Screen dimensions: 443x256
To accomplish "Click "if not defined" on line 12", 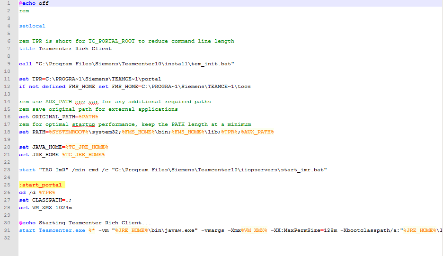I will pyautogui.click(x=42, y=87).
